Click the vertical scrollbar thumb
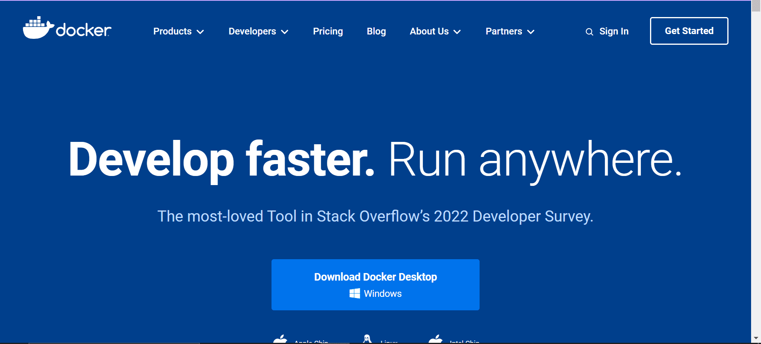 click(756, 6)
